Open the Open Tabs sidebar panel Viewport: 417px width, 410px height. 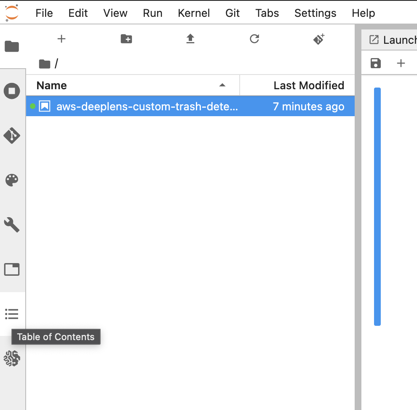(12, 269)
